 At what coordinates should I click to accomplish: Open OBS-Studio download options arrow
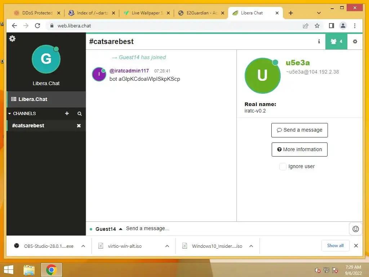[83, 246]
